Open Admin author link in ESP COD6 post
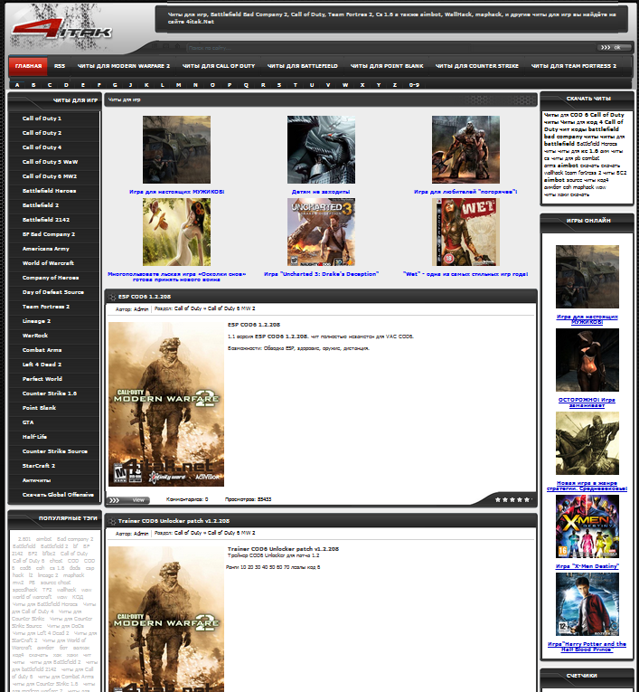Image resolution: width=639 pixels, height=692 pixels. [x=141, y=309]
